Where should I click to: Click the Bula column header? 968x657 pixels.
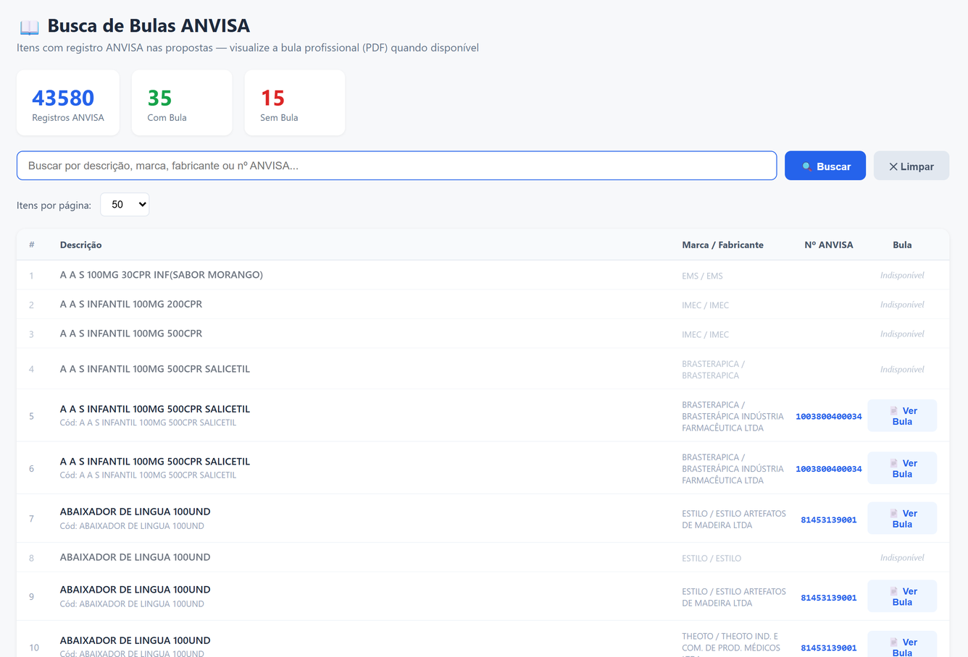[902, 245]
